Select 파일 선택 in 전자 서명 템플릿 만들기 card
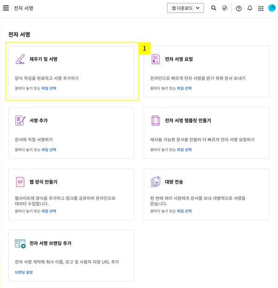This screenshot has width=278, height=288. [184, 150]
